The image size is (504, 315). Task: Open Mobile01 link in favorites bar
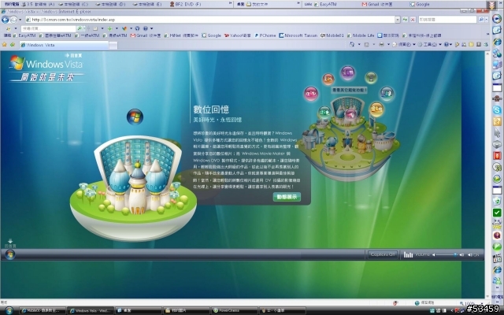click(332, 35)
